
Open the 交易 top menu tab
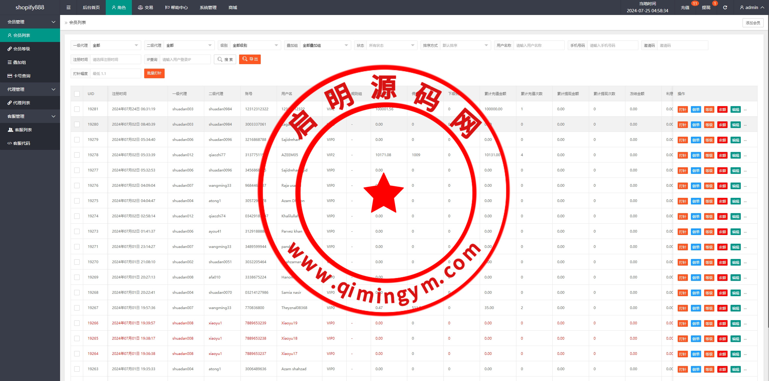(x=146, y=7)
